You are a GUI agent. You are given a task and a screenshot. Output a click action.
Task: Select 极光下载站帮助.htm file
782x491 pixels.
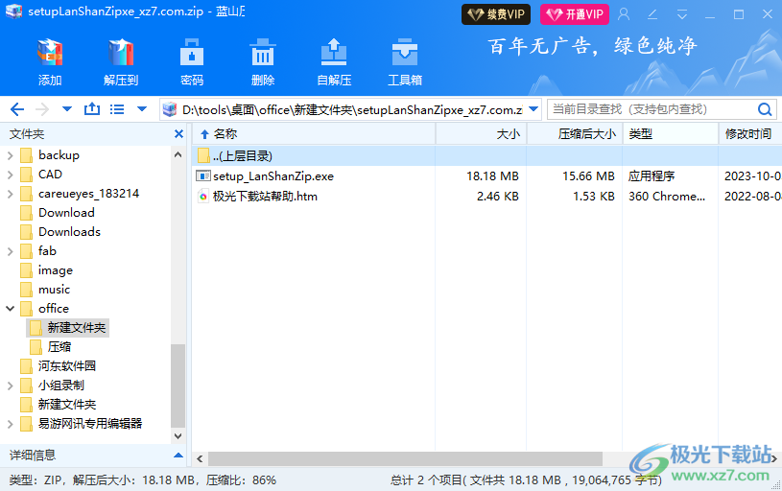265,197
